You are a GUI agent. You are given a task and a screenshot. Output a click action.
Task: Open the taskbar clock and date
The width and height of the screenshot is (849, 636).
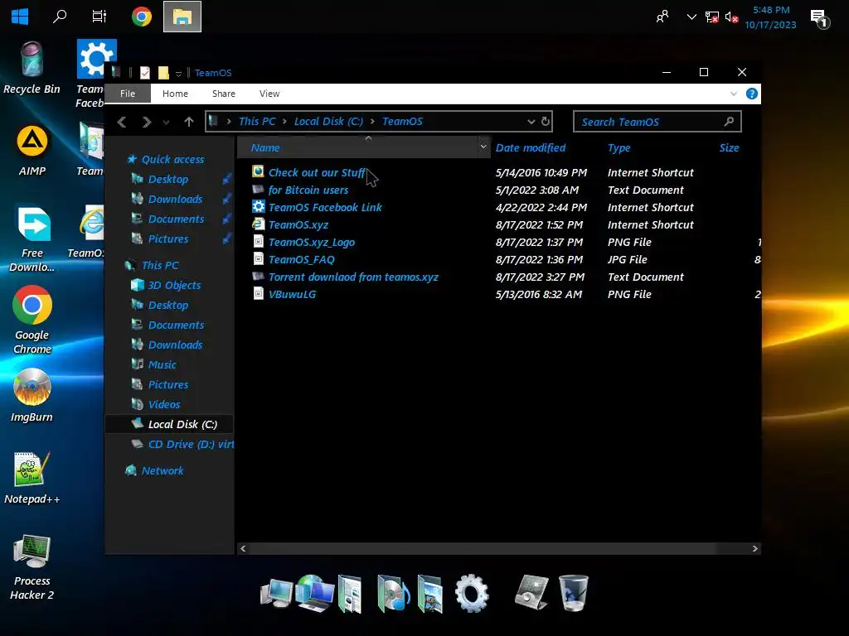pyautogui.click(x=770, y=17)
